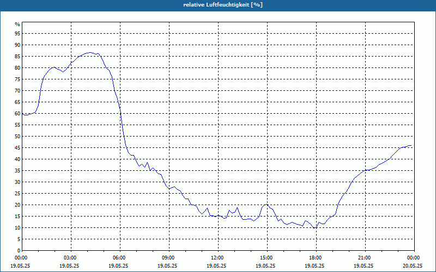
Task: Select the y-axis tick "75"
Action: pyautogui.click(x=17, y=79)
